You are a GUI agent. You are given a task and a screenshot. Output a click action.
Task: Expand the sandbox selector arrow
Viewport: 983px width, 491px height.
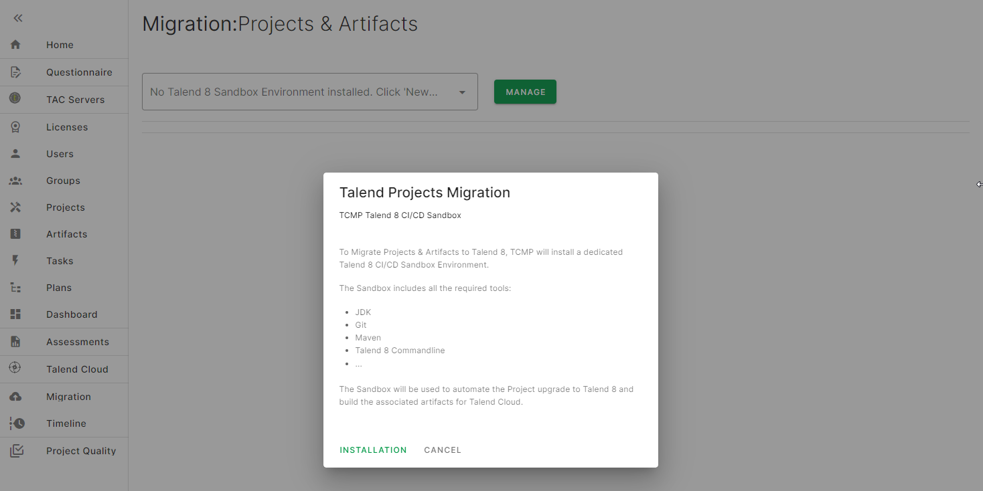461,93
